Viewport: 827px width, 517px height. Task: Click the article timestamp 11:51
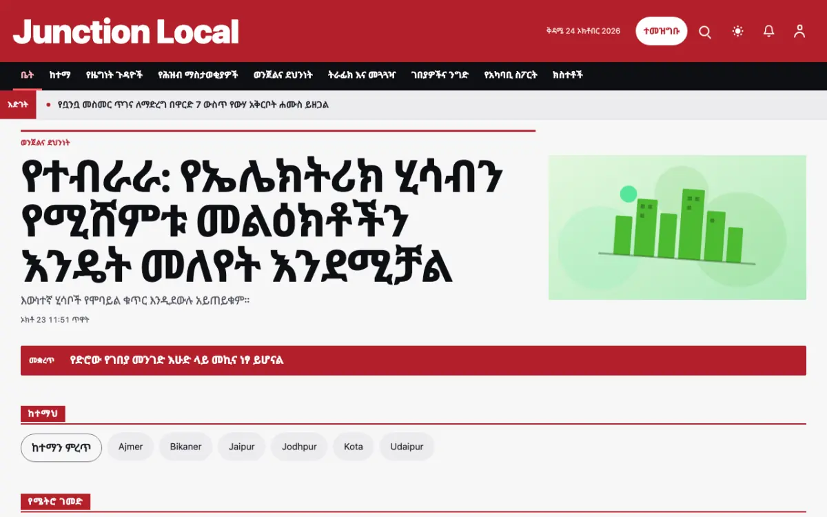pos(55,320)
